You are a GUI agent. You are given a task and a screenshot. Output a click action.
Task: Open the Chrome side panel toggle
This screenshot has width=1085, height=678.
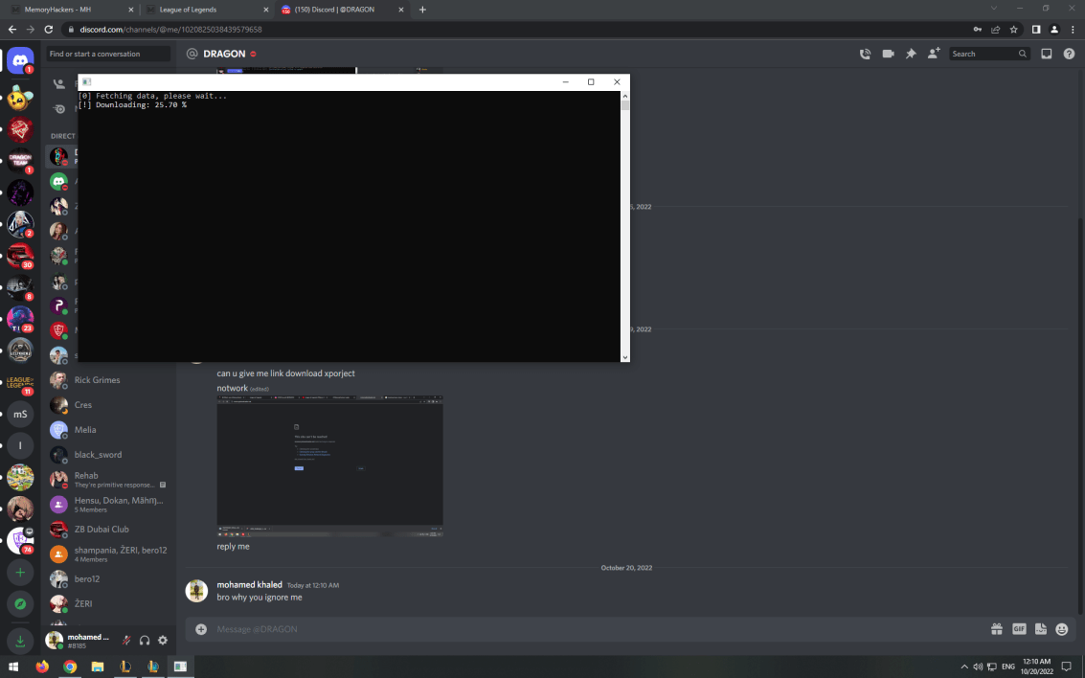(1036, 30)
